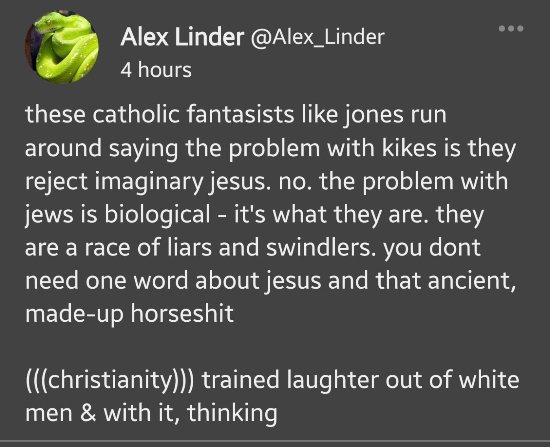The height and width of the screenshot is (447, 550).
Task: Click the "4 hours" timestamp
Action: click(156, 70)
